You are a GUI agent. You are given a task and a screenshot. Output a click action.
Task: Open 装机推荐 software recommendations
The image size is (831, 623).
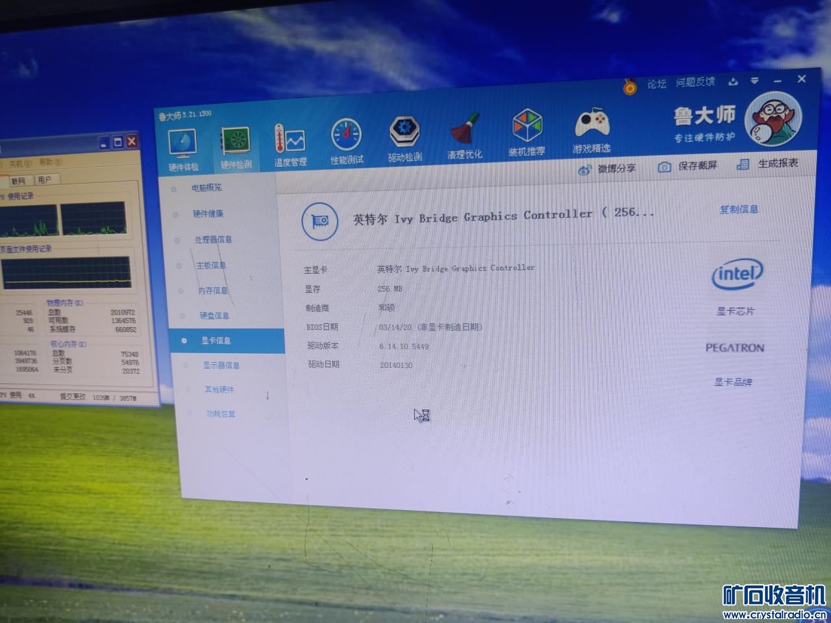pos(527,133)
